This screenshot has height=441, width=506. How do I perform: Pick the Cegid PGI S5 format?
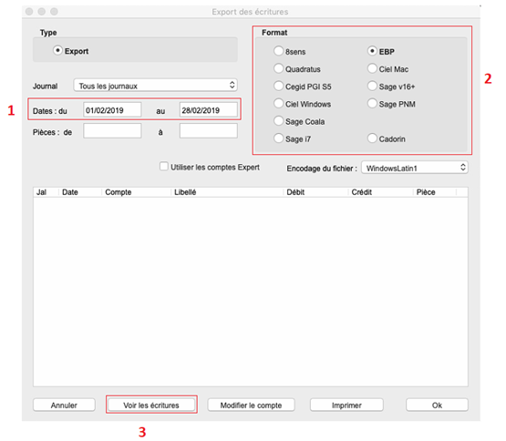[278, 86]
